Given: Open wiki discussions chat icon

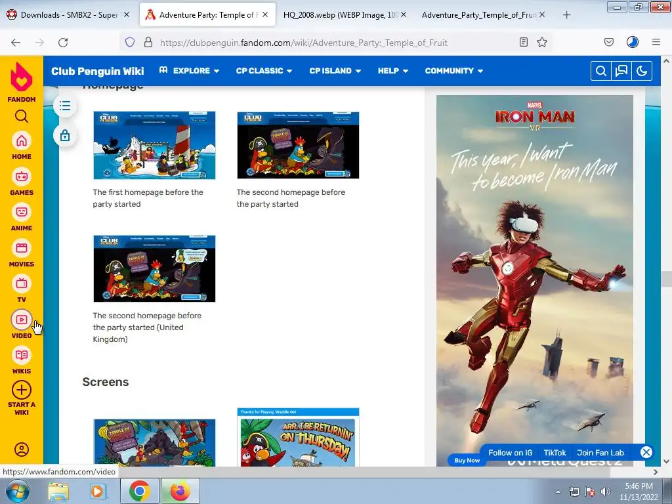Looking at the screenshot, I should click(x=621, y=71).
